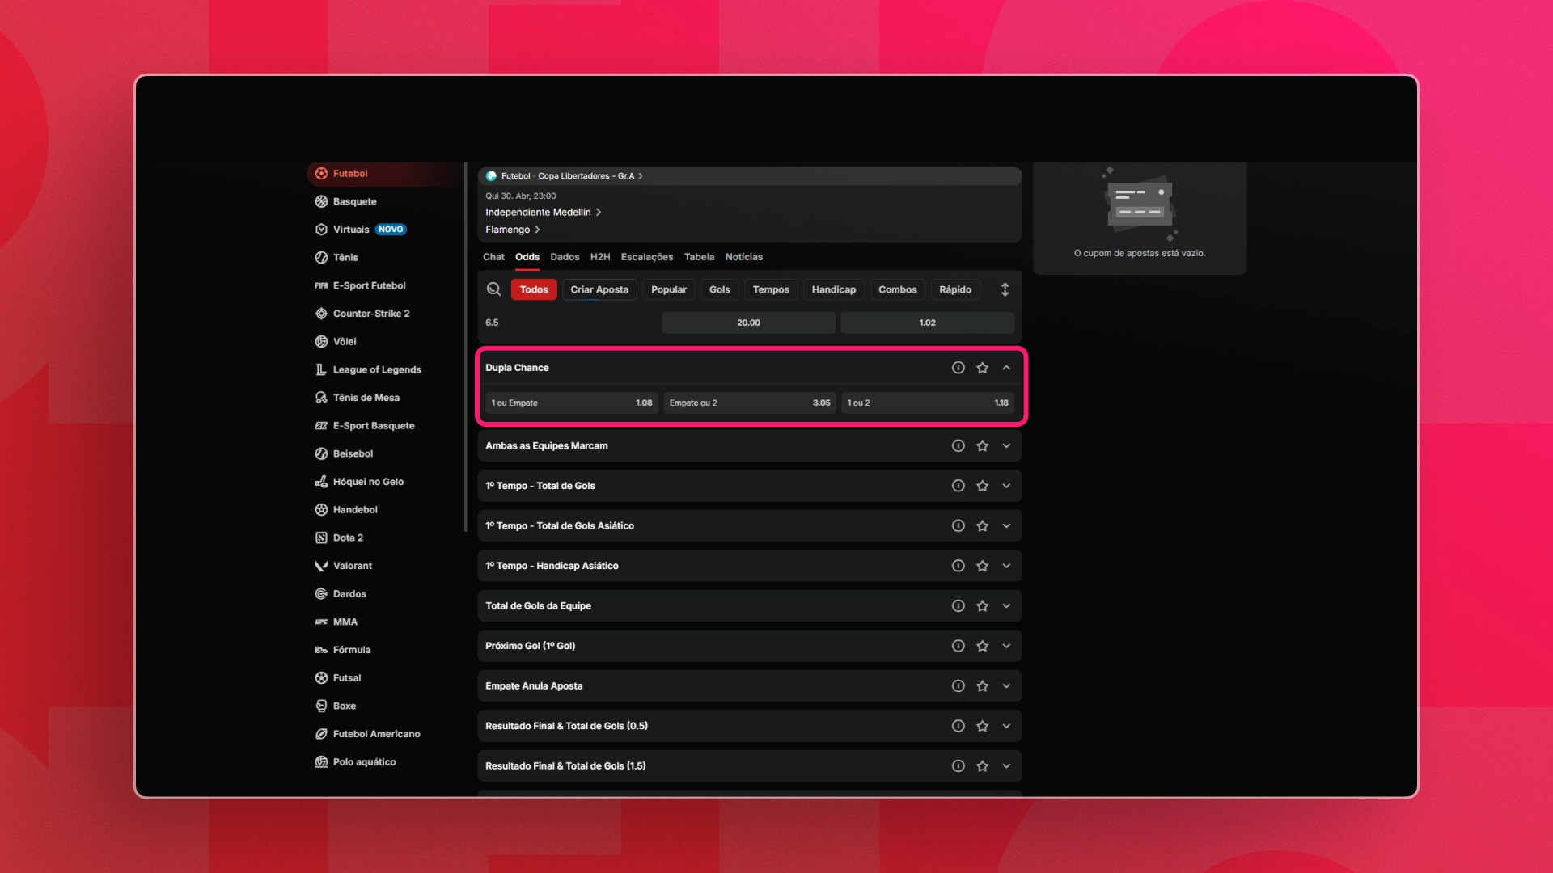The image size is (1553, 873).
Task: Switch to the Dados tab
Action: [565, 257]
